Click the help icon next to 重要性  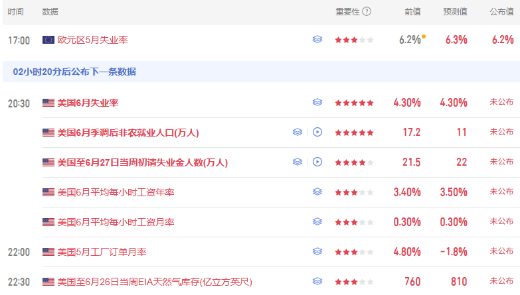tap(367, 11)
